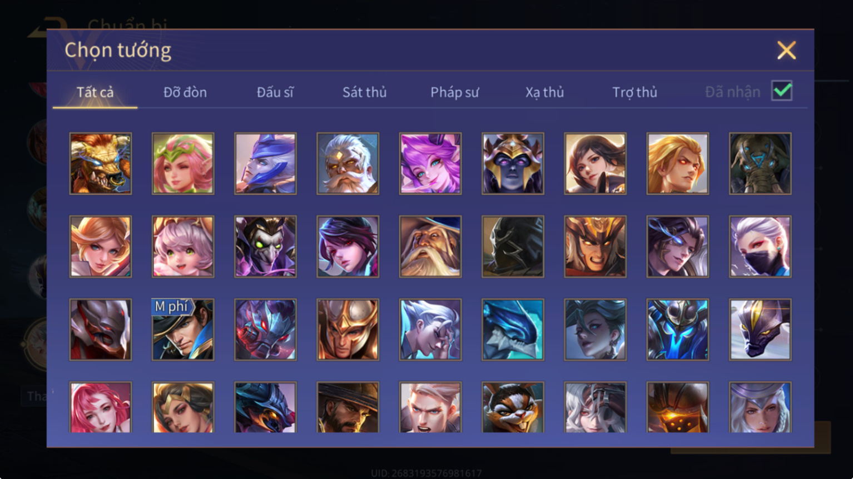Choose the hero marked with M phí tag
Viewport: 853px width, 479px height.
[x=183, y=330]
